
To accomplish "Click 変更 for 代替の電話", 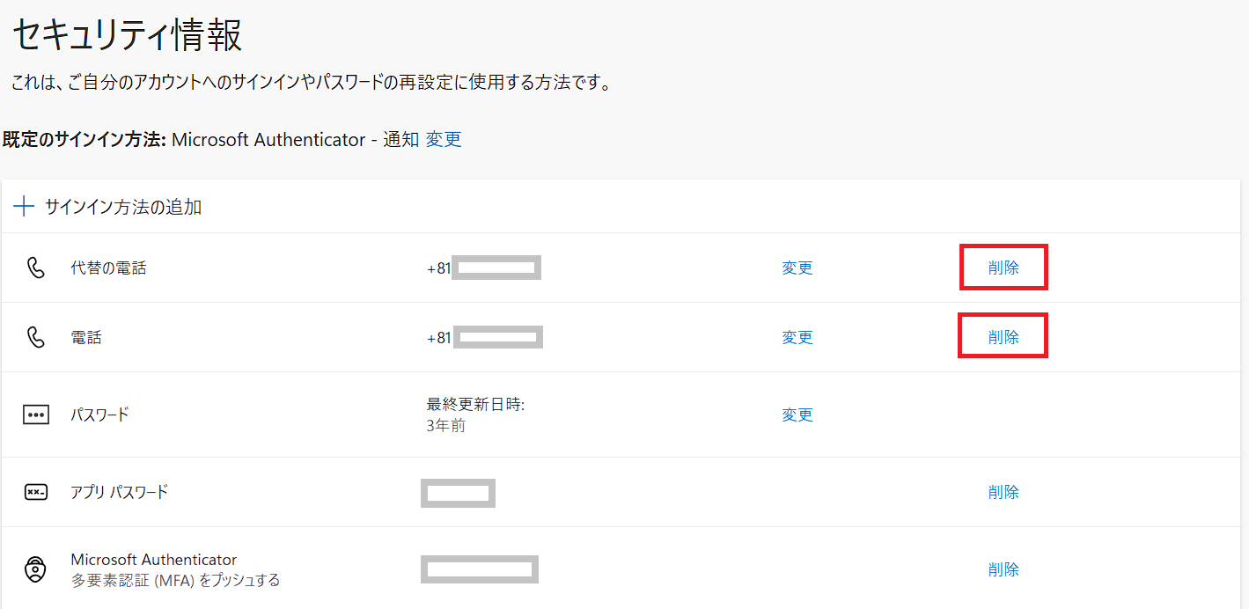I will point(797,268).
